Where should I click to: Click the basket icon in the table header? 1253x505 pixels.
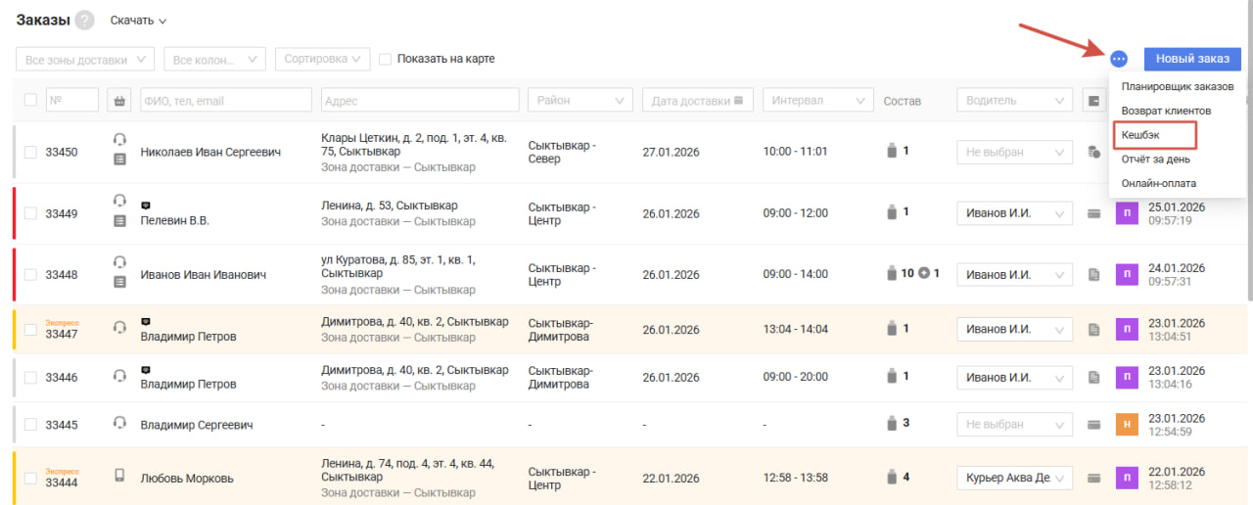coord(119,100)
